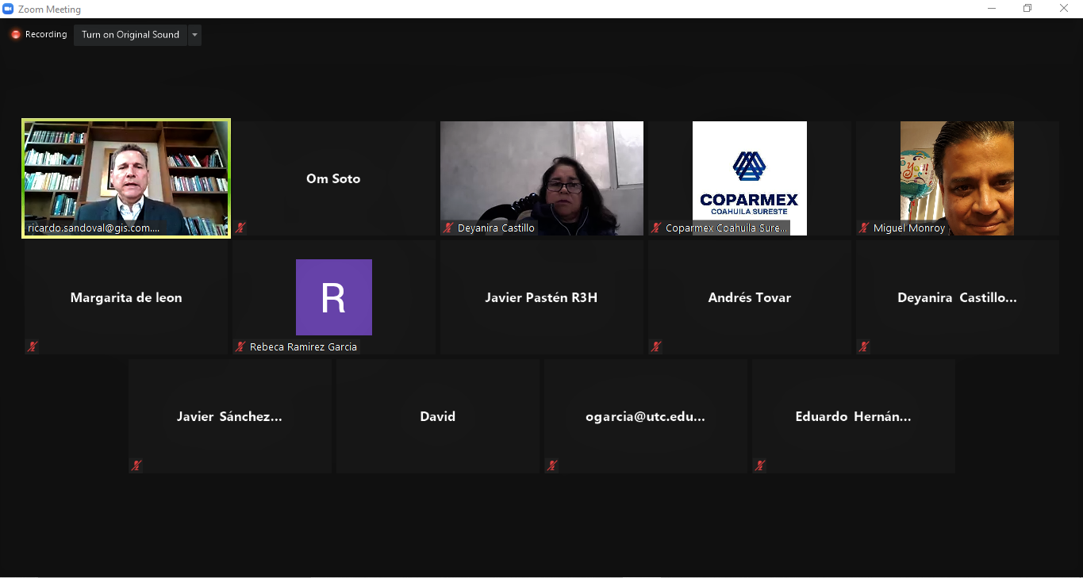The image size is (1083, 578).
Task: Click the Coparmex Coahuila Sureste logo tile
Action: [x=749, y=174]
